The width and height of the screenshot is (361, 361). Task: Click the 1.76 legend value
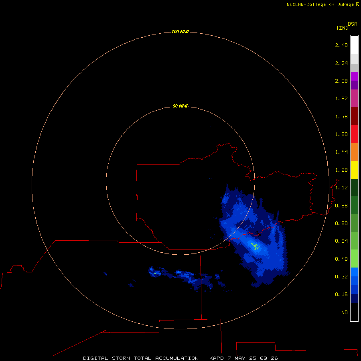(x=341, y=116)
